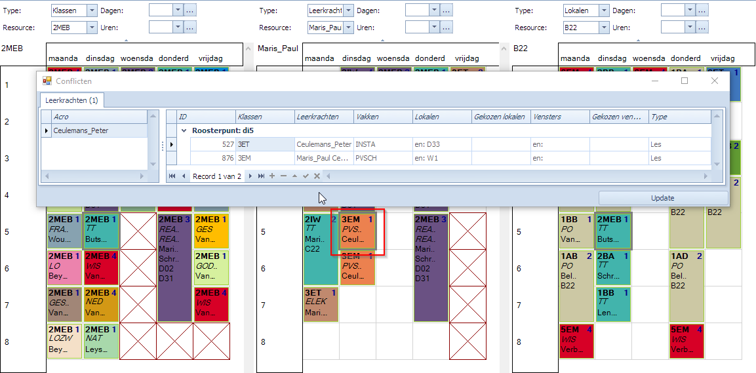Open Dagen dropdown in Lokalen panel
The height and width of the screenshot is (373, 756).
[x=690, y=10]
